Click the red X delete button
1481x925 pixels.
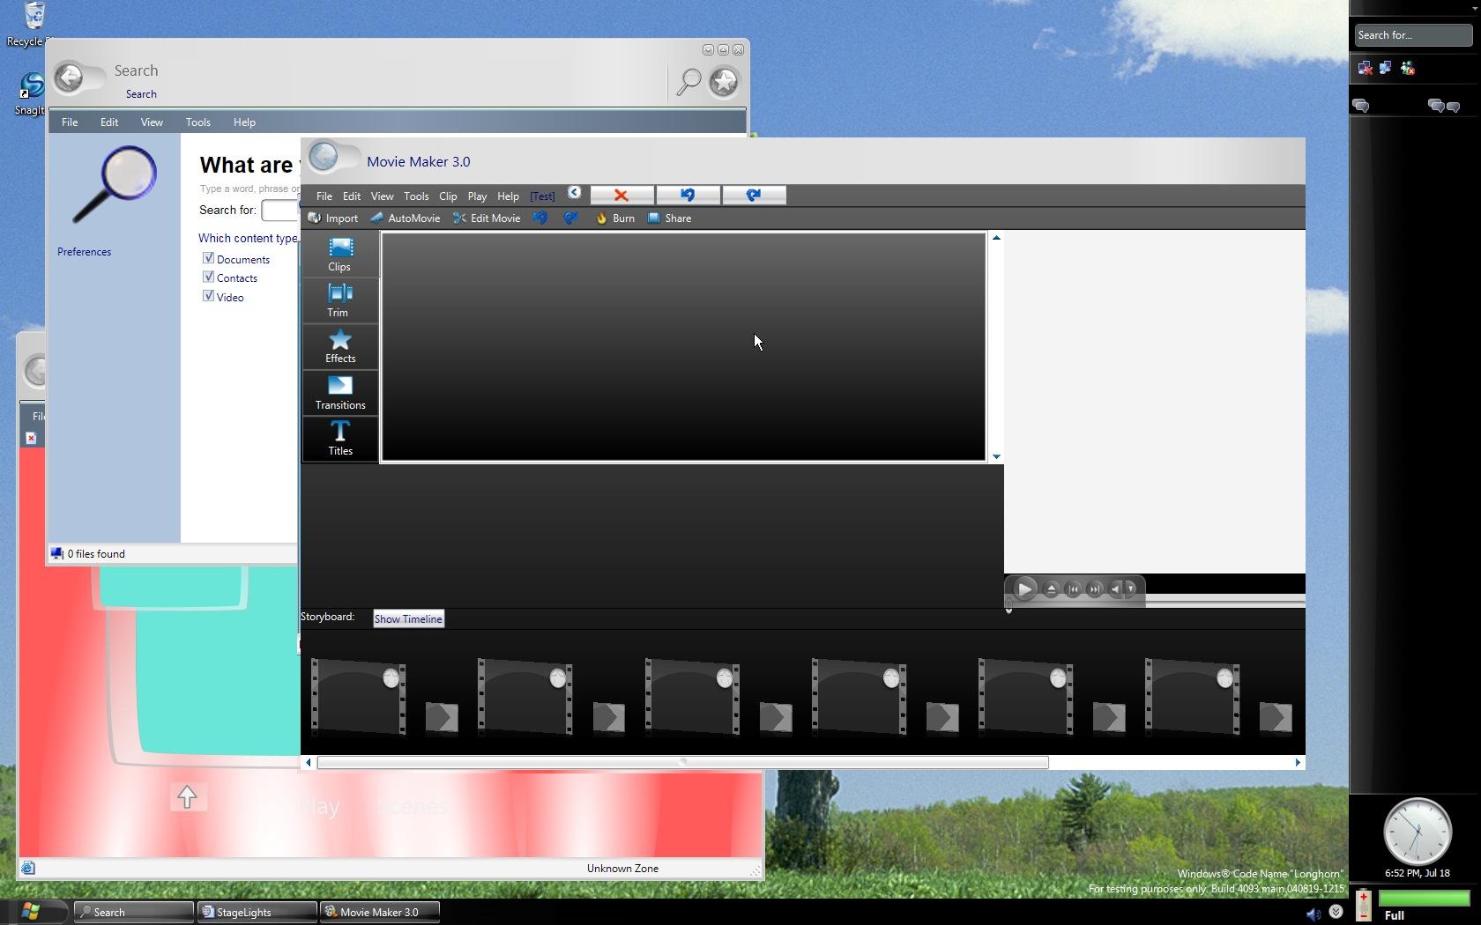[x=621, y=196]
